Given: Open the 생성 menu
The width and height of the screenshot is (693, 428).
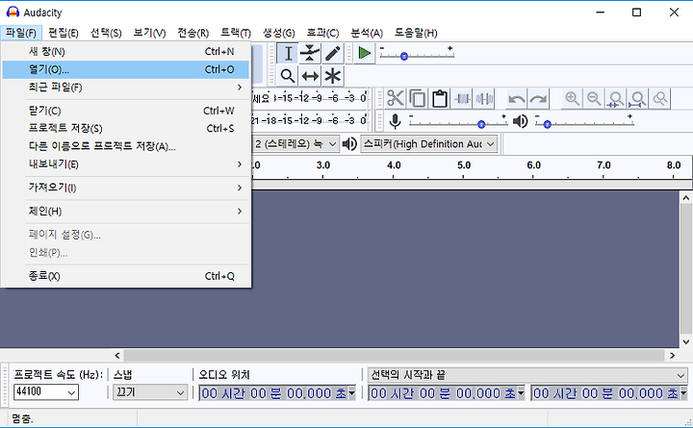Looking at the screenshot, I should (279, 33).
